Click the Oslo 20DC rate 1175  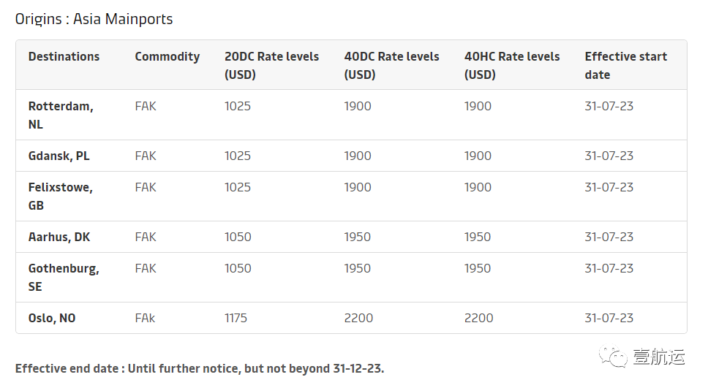coord(236,318)
